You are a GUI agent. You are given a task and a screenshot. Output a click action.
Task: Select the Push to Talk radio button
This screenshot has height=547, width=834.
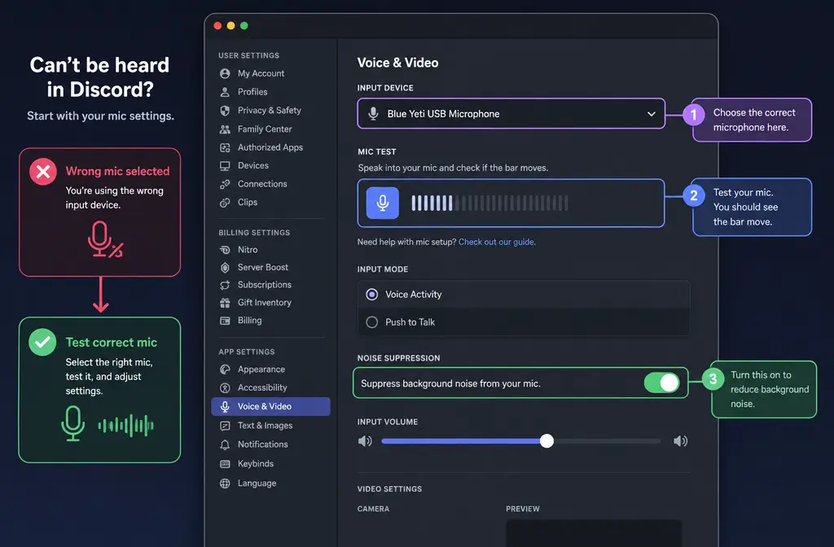point(371,322)
